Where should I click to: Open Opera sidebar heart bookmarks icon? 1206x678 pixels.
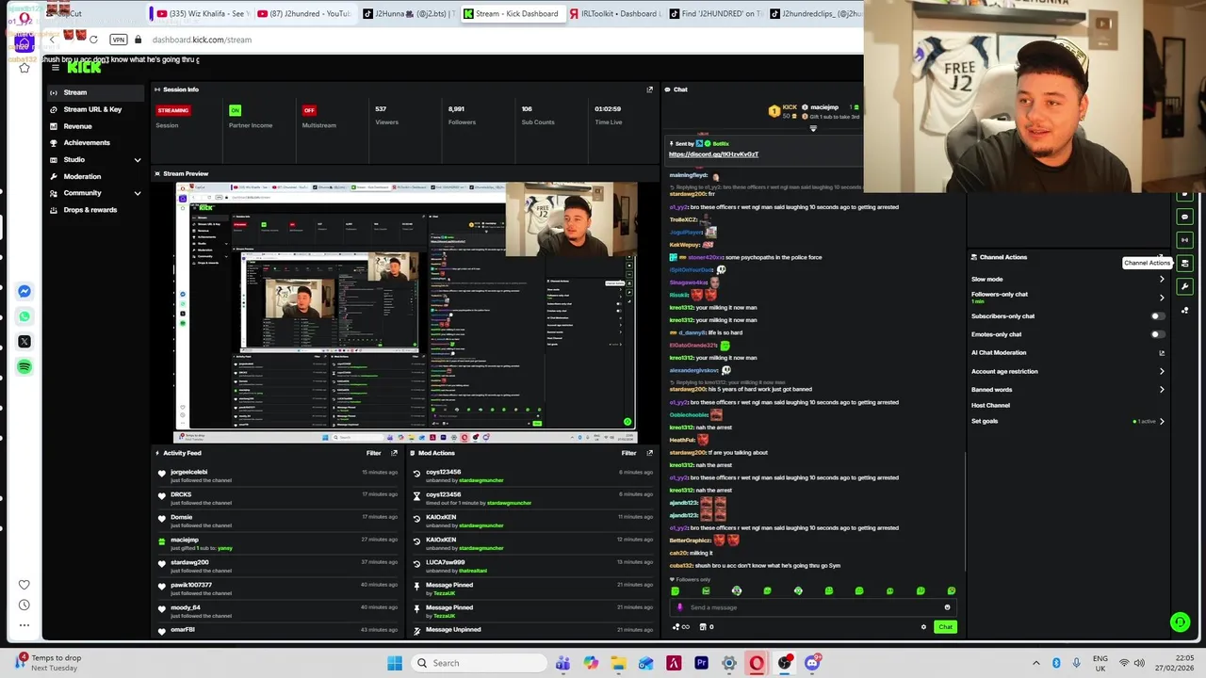coord(24,585)
